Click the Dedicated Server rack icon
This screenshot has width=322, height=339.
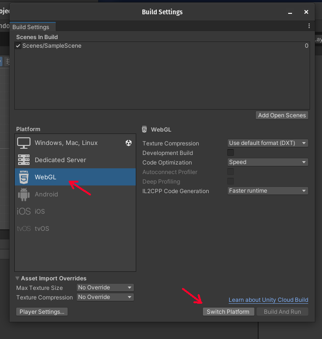click(24, 160)
